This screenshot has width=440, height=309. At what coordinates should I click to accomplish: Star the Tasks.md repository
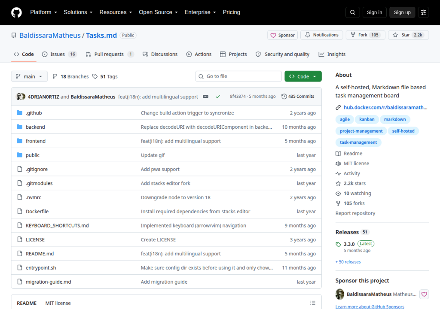tap(408, 35)
